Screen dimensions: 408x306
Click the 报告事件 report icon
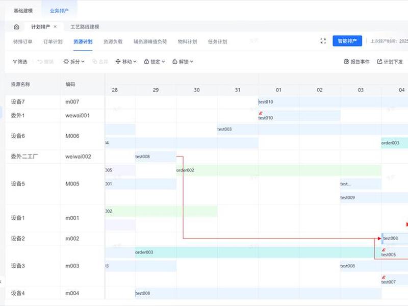pyautogui.click(x=346, y=62)
